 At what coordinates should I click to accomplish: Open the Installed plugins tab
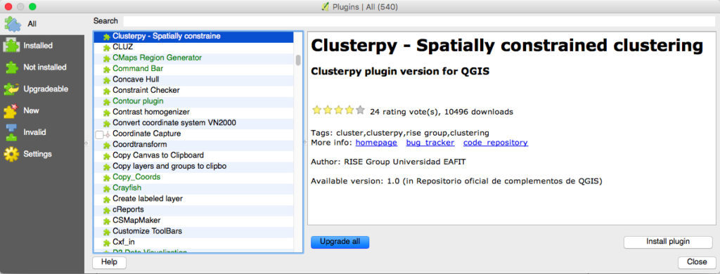[42, 46]
